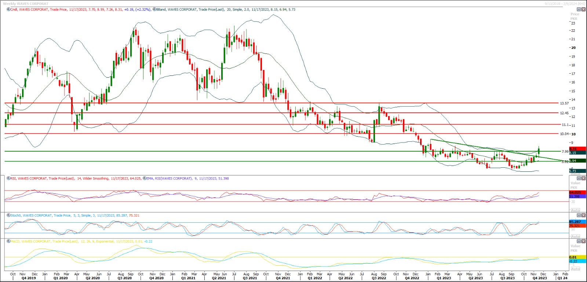This screenshot has height=282, width=587.
Task: Select the Q4 2023 marker on time axis
Action: coord(540,278)
